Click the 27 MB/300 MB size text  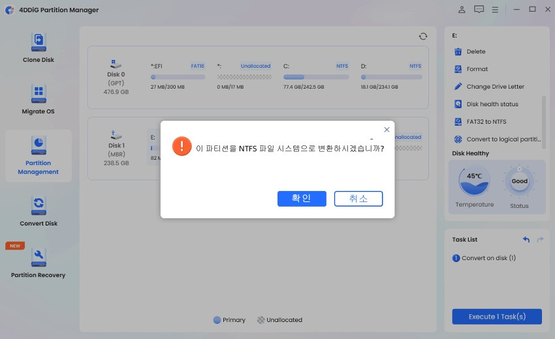coord(167,87)
